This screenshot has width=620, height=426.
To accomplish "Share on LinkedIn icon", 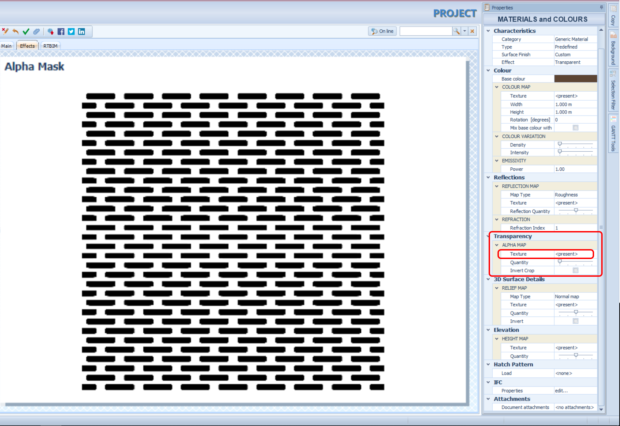I will coord(82,31).
